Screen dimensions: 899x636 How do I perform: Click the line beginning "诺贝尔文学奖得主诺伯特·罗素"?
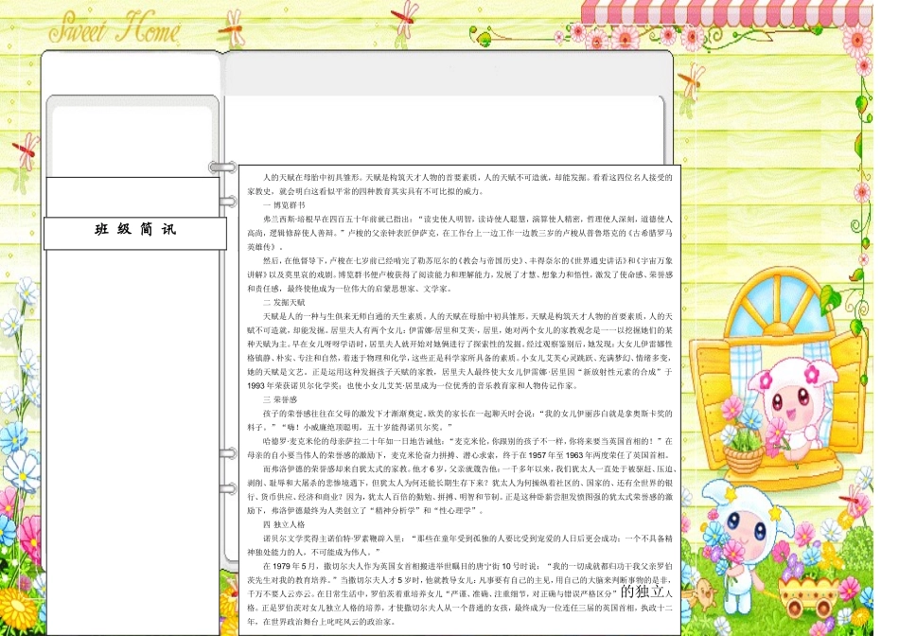[467, 539]
